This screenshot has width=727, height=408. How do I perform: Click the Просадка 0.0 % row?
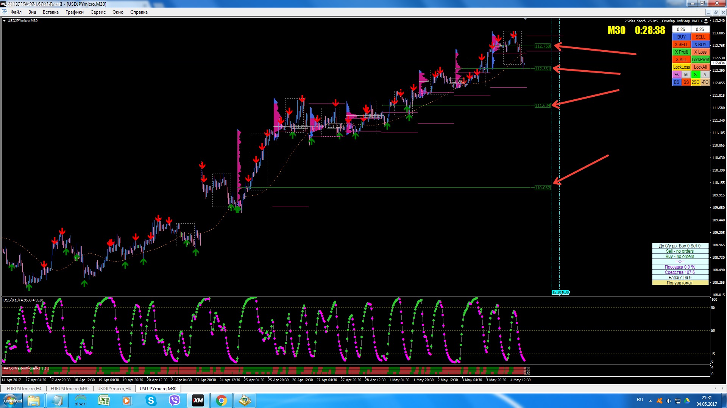pos(680,267)
